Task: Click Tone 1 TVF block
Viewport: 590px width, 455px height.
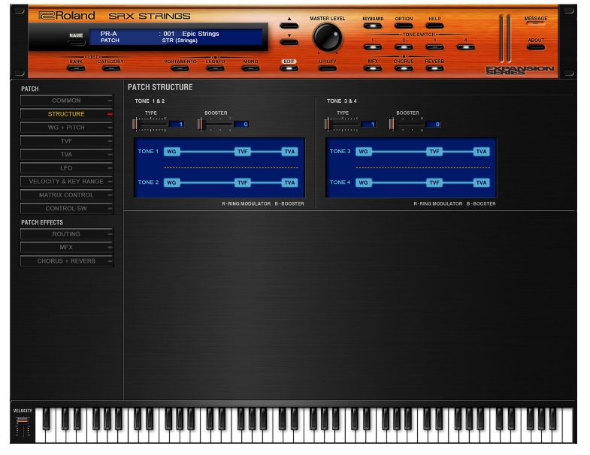Action: pos(242,152)
